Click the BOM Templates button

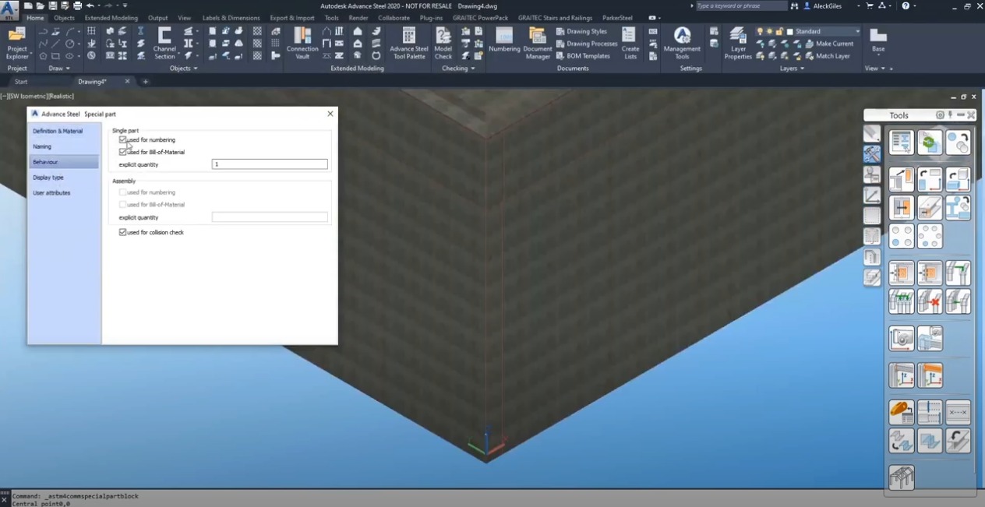(583, 56)
